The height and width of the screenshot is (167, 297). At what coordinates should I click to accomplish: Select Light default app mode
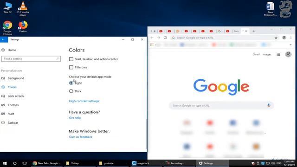pyautogui.click(x=71, y=83)
